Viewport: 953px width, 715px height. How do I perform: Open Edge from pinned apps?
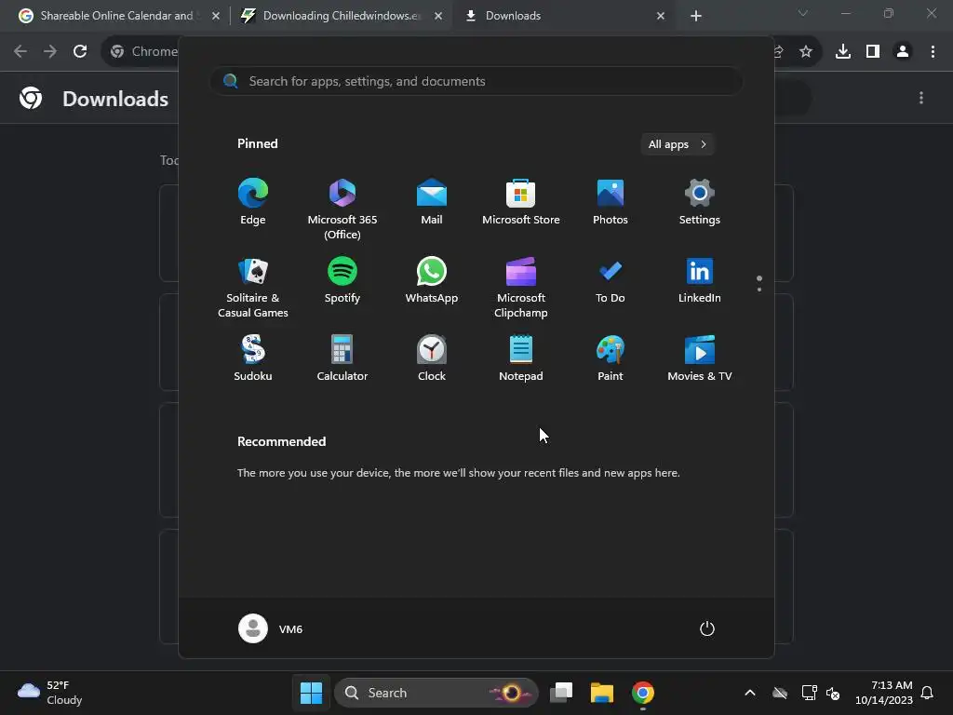pyautogui.click(x=253, y=202)
